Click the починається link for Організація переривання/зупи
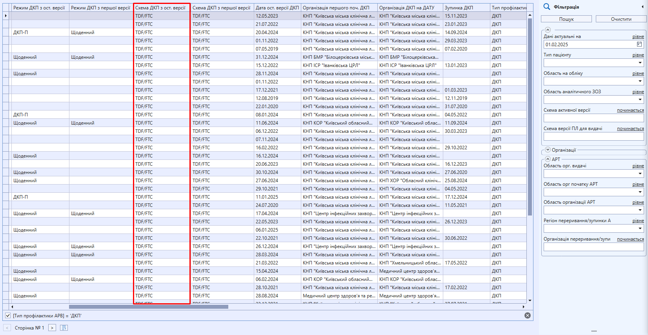This screenshot has width=648, height=335. click(x=630, y=239)
